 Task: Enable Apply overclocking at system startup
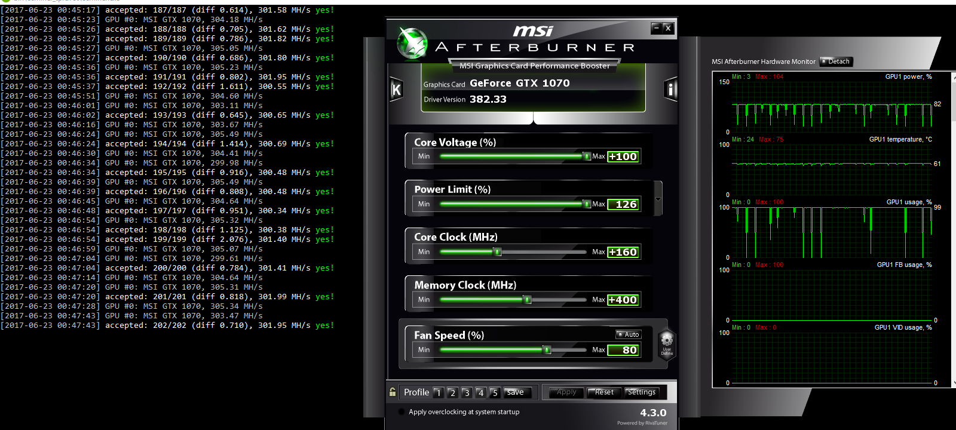click(x=400, y=411)
